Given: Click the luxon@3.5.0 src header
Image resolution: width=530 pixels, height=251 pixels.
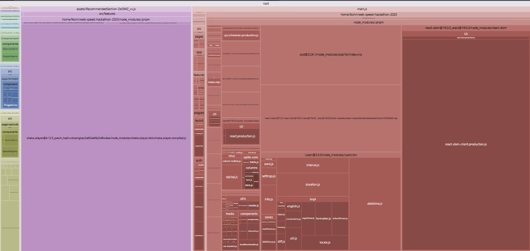Looking at the screenshot, I should coord(331,155).
